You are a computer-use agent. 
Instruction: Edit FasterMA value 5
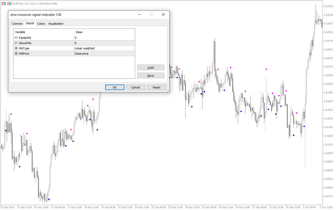[104, 38]
